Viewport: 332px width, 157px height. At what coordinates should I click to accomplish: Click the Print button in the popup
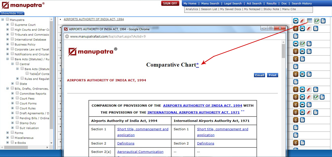pyautogui.click(x=272, y=75)
